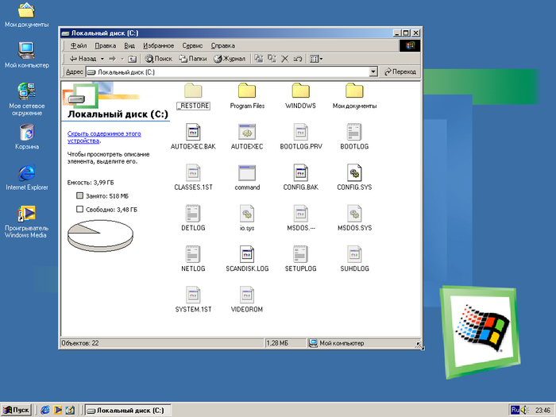Select the SCANDISK.LOG file
556x417 pixels.
click(246, 254)
